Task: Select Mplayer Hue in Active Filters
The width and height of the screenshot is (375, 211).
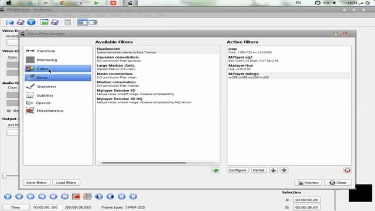Action: click(289, 67)
